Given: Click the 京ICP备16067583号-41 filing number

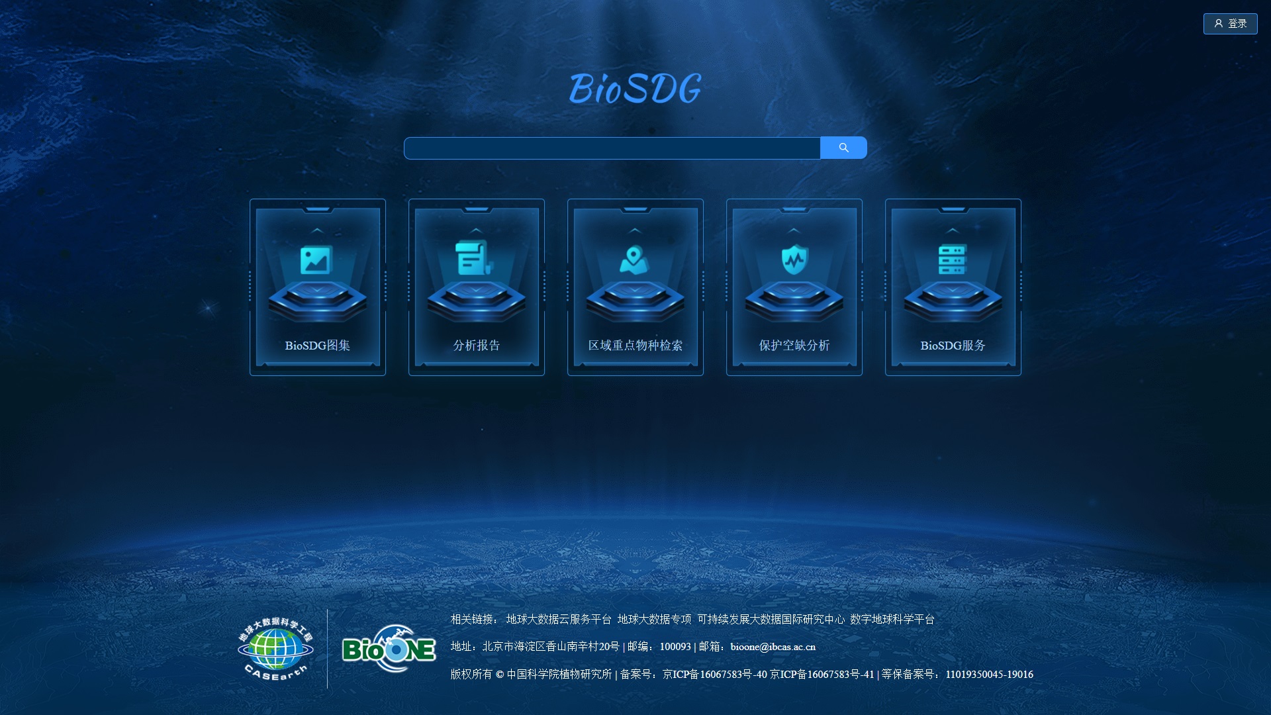Looking at the screenshot, I should pos(822,675).
